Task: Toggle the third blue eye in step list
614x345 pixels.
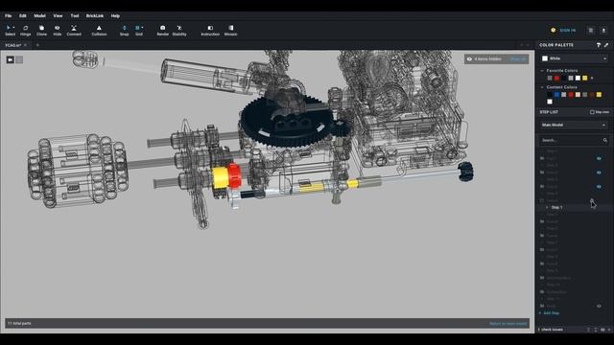Action: pos(599,187)
